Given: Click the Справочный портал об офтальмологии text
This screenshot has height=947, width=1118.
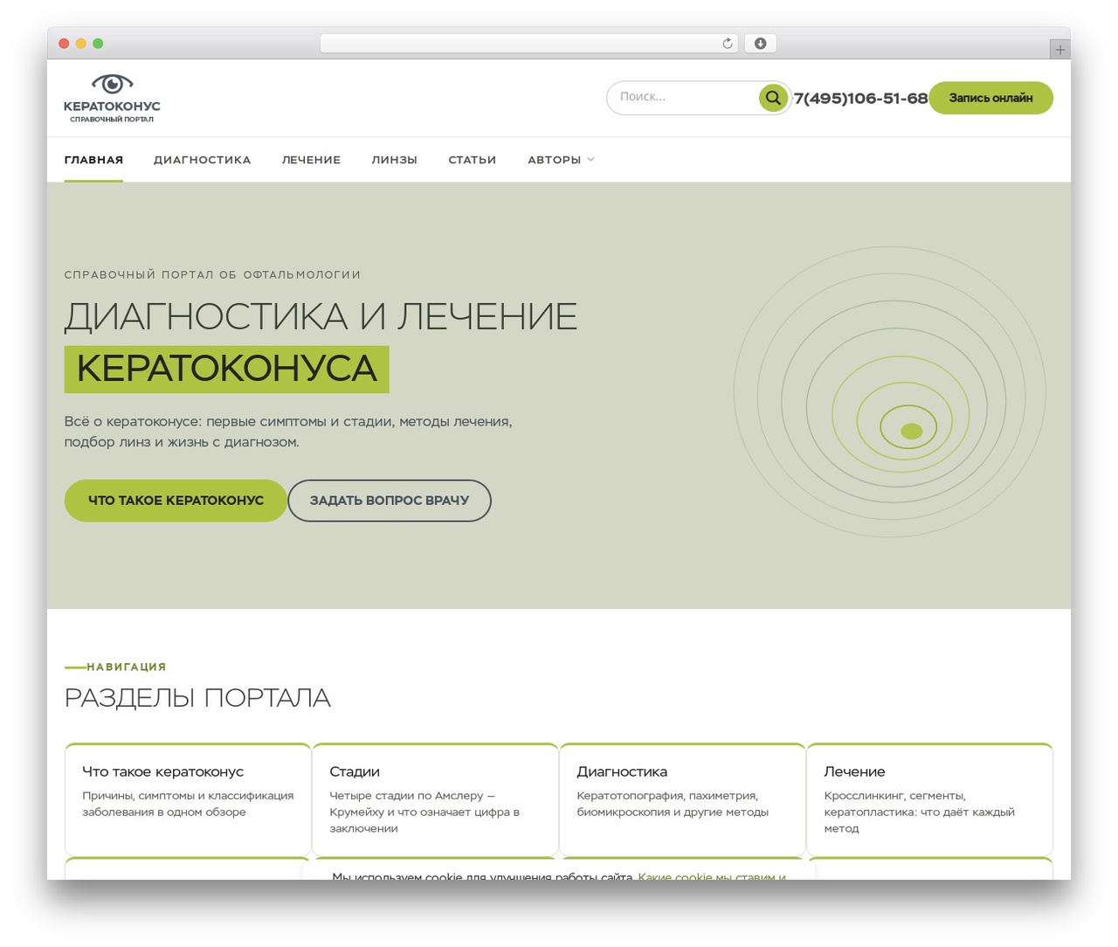Looking at the screenshot, I should click(x=212, y=274).
